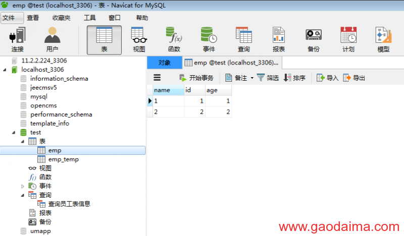Collapse the 表 tables node
The width and height of the screenshot is (404, 236).
click(23, 141)
